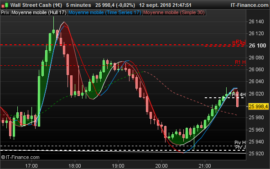Open the IT-Finance.com link in header
Image resolution: width=270 pixels, height=169 pixels.
(x=249, y=5)
